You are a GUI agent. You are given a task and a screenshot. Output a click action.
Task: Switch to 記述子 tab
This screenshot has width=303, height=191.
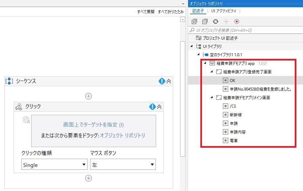coord(198,11)
